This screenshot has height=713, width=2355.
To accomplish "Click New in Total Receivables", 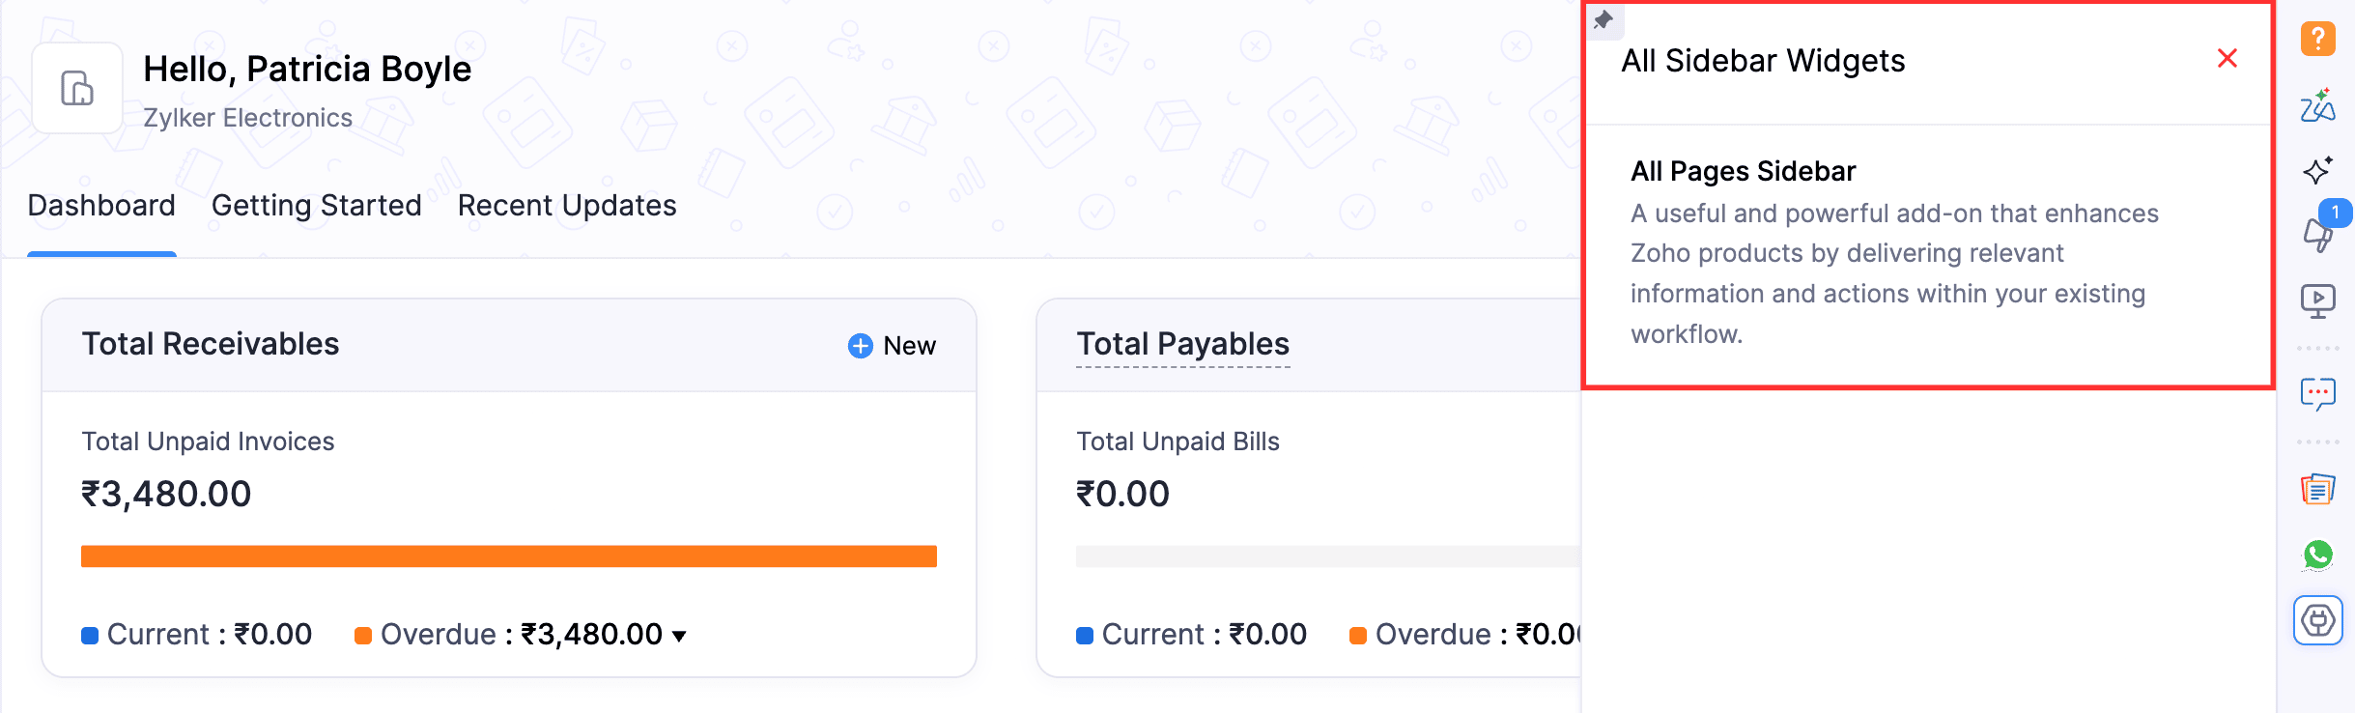I will [x=892, y=346].
